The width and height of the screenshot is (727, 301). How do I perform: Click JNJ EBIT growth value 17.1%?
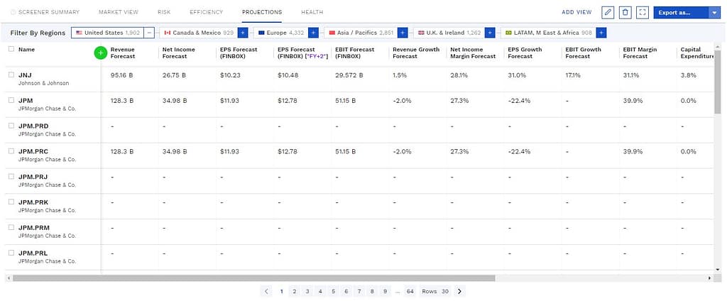click(x=573, y=75)
